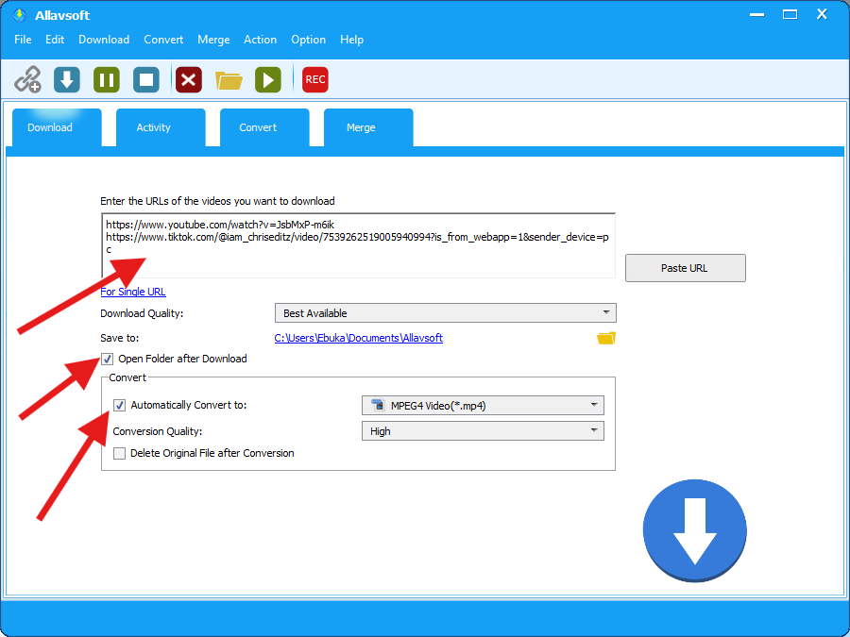Switch to the Convert tab

coord(264,127)
